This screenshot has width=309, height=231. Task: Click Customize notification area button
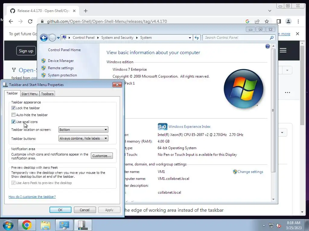pyautogui.click(x=102, y=156)
